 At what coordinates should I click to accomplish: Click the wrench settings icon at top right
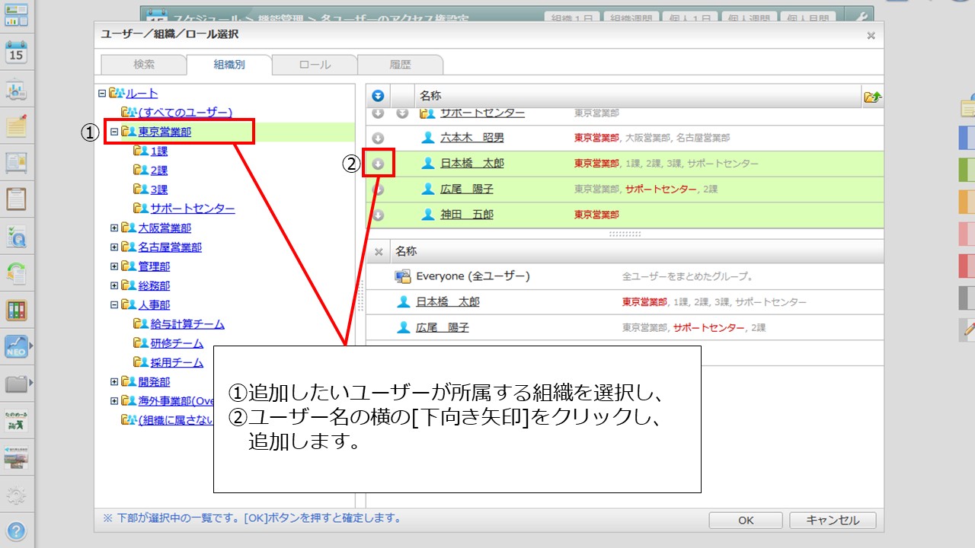pyautogui.click(x=862, y=17)
